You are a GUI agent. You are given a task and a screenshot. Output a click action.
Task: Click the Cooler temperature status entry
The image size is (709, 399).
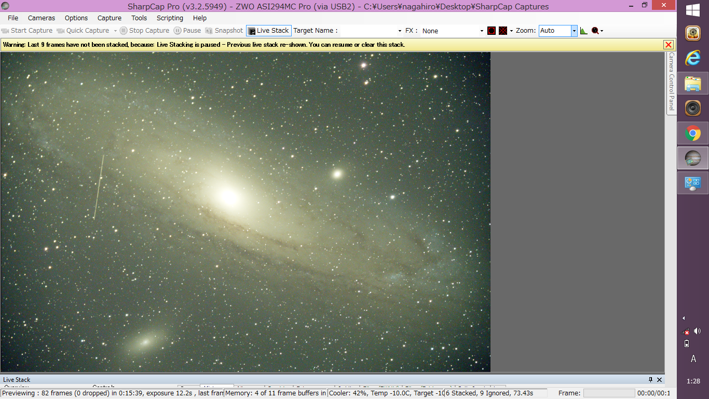click(x=386, y=393)
